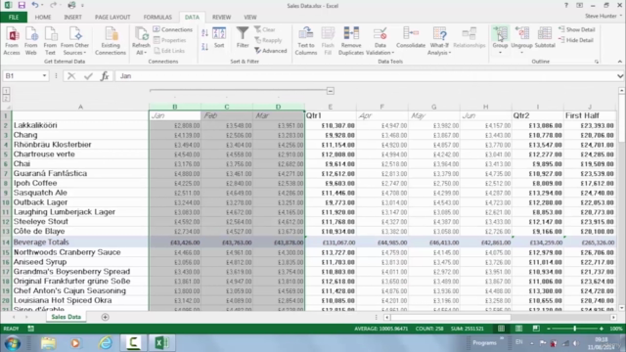
Task: Open the Help question mark
Action: pyautogui.click(x=566, y=5)
